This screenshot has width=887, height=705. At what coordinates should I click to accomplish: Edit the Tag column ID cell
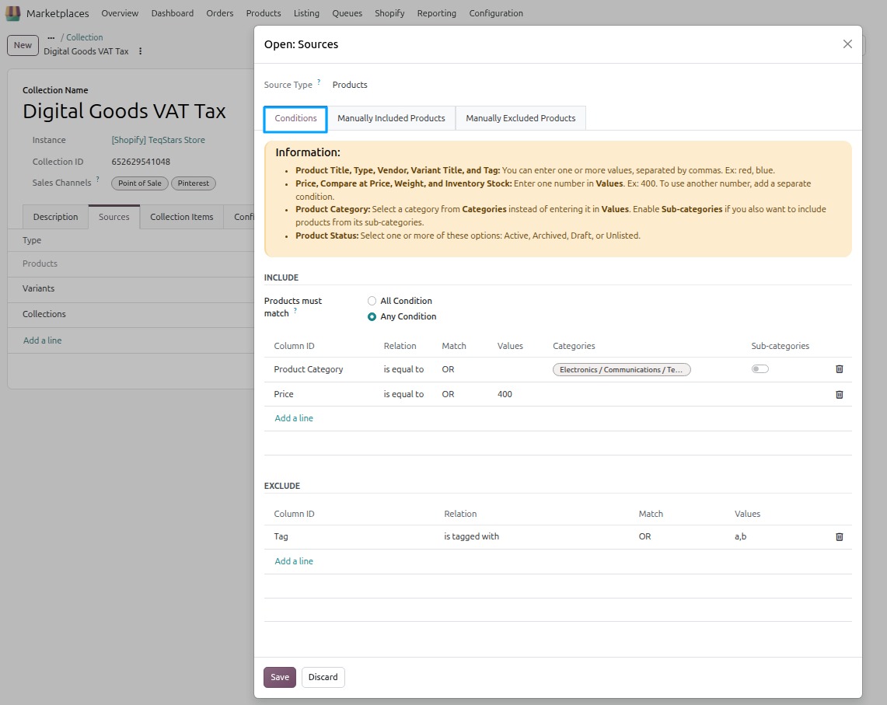tap(281, 536)
